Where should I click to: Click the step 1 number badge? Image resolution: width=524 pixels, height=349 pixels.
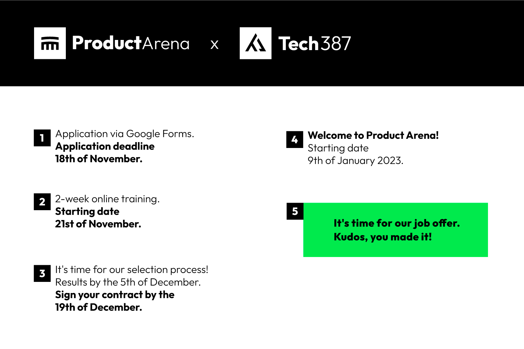(x=42, y=138)
